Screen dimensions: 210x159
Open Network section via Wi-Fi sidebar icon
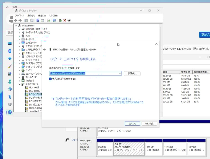coord(10,59)
